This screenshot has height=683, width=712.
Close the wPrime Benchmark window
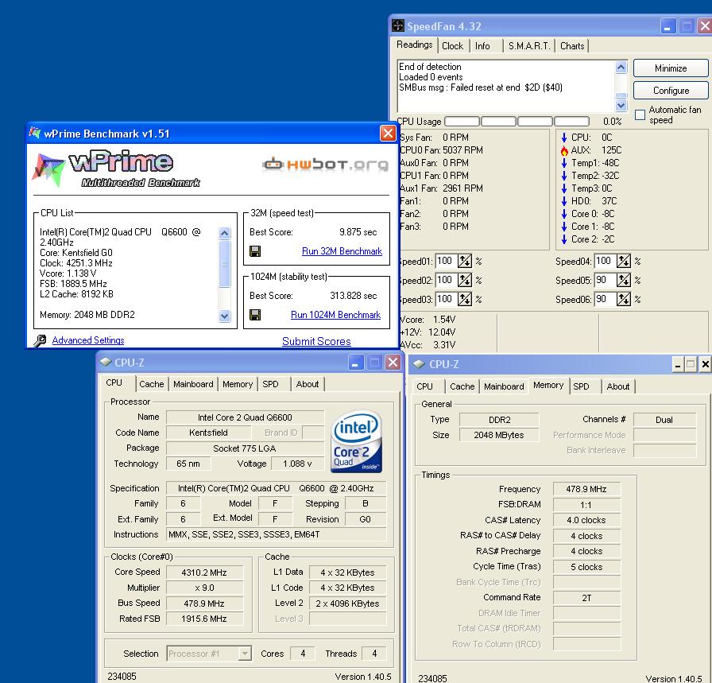pyautogui.click(x=387, y=133)
